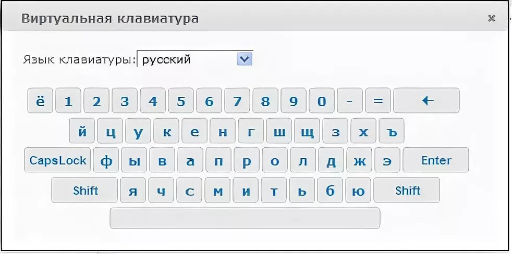Close the virtual keyboard dialog

coord(491,18)
